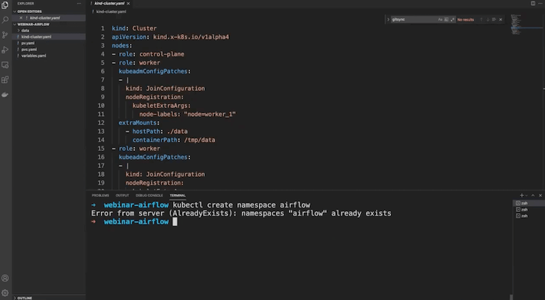The width and height of the screenshot is (545, 300).
Task: Click the Accounts icon in activity bar
Action: pyautogui.click(x=5, y=278)
